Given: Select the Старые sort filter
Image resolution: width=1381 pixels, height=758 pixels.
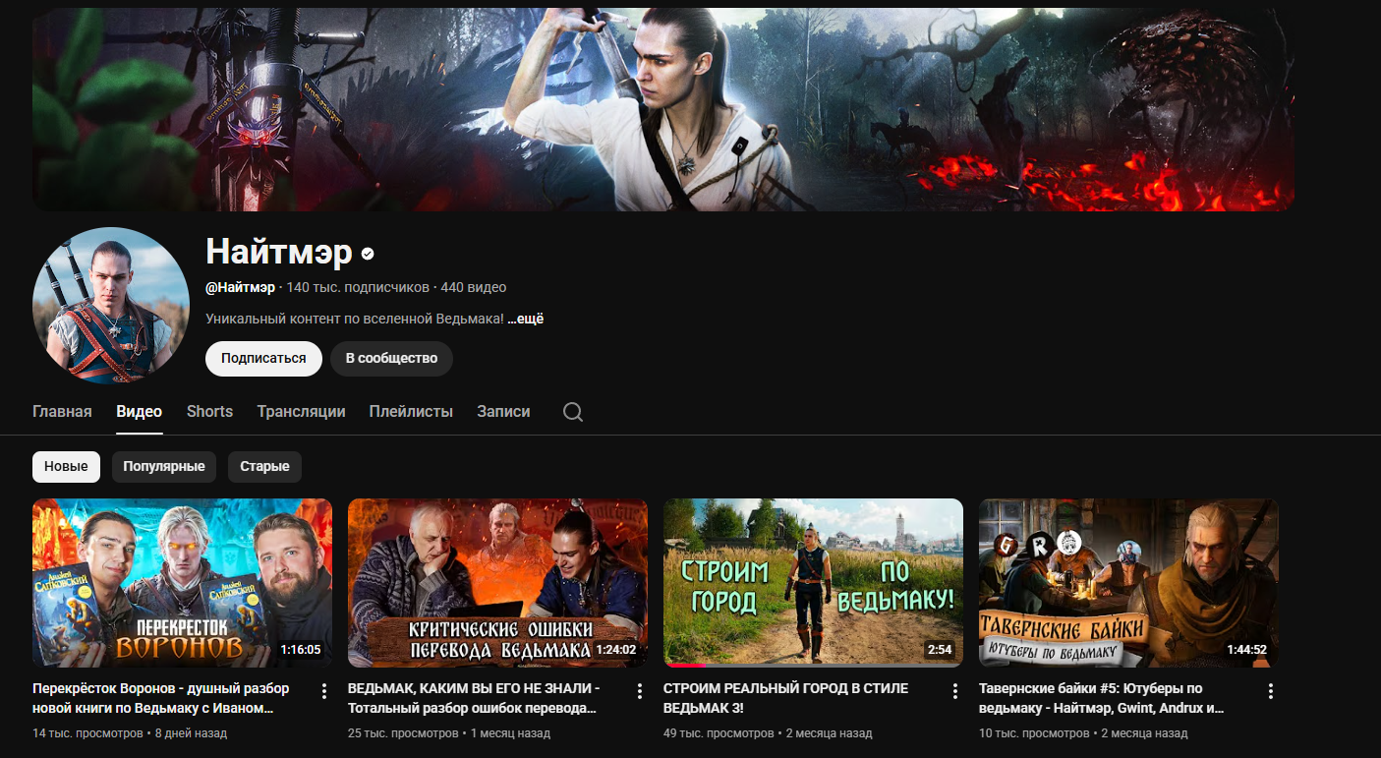Looking at the screenshot, I should [x=264, y=466].
